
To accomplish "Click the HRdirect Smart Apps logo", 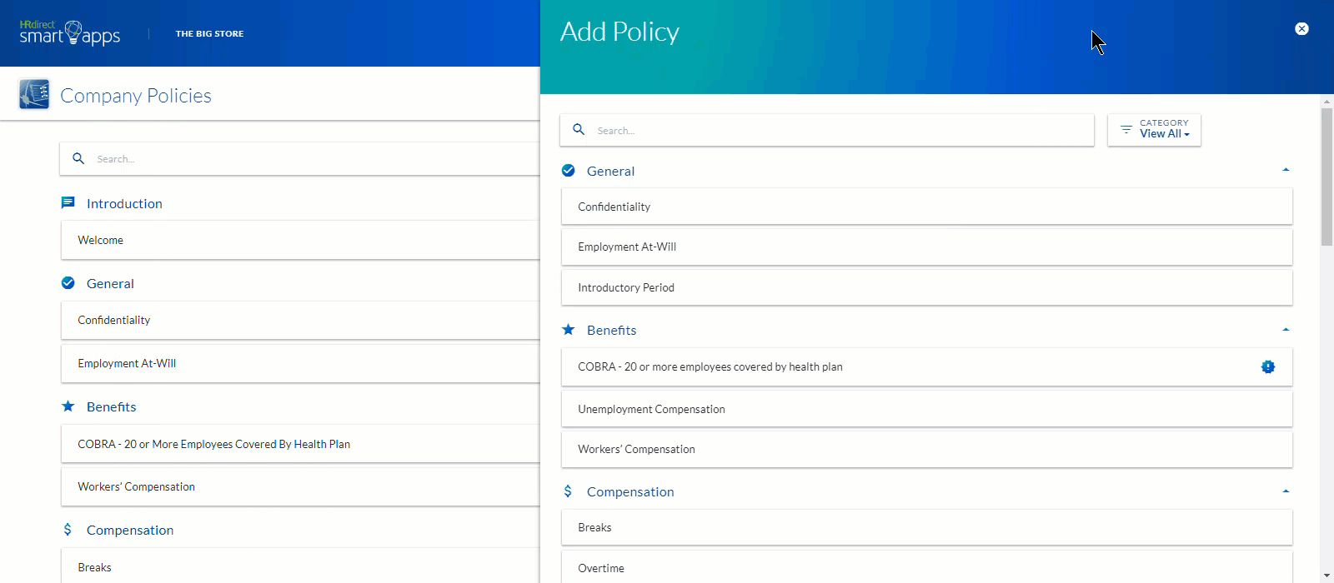I will coord(70,32).
